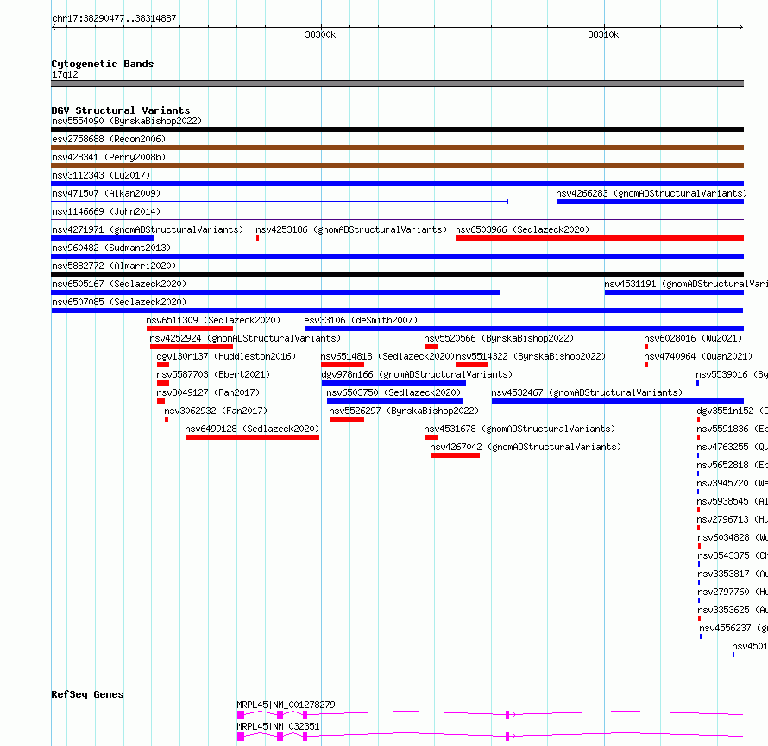Click the red bar under nsv6499128
The width and height of the screenshot is (768, 746).
tap(252, 437)
